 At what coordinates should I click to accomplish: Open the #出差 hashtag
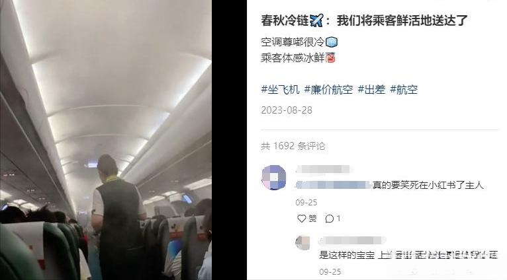pos(371,89)
